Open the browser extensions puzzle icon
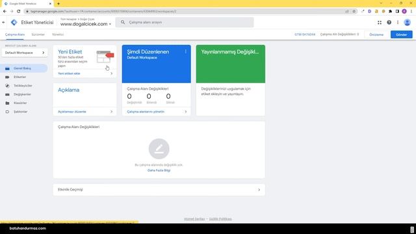416x234 pixels. (390, 12)
